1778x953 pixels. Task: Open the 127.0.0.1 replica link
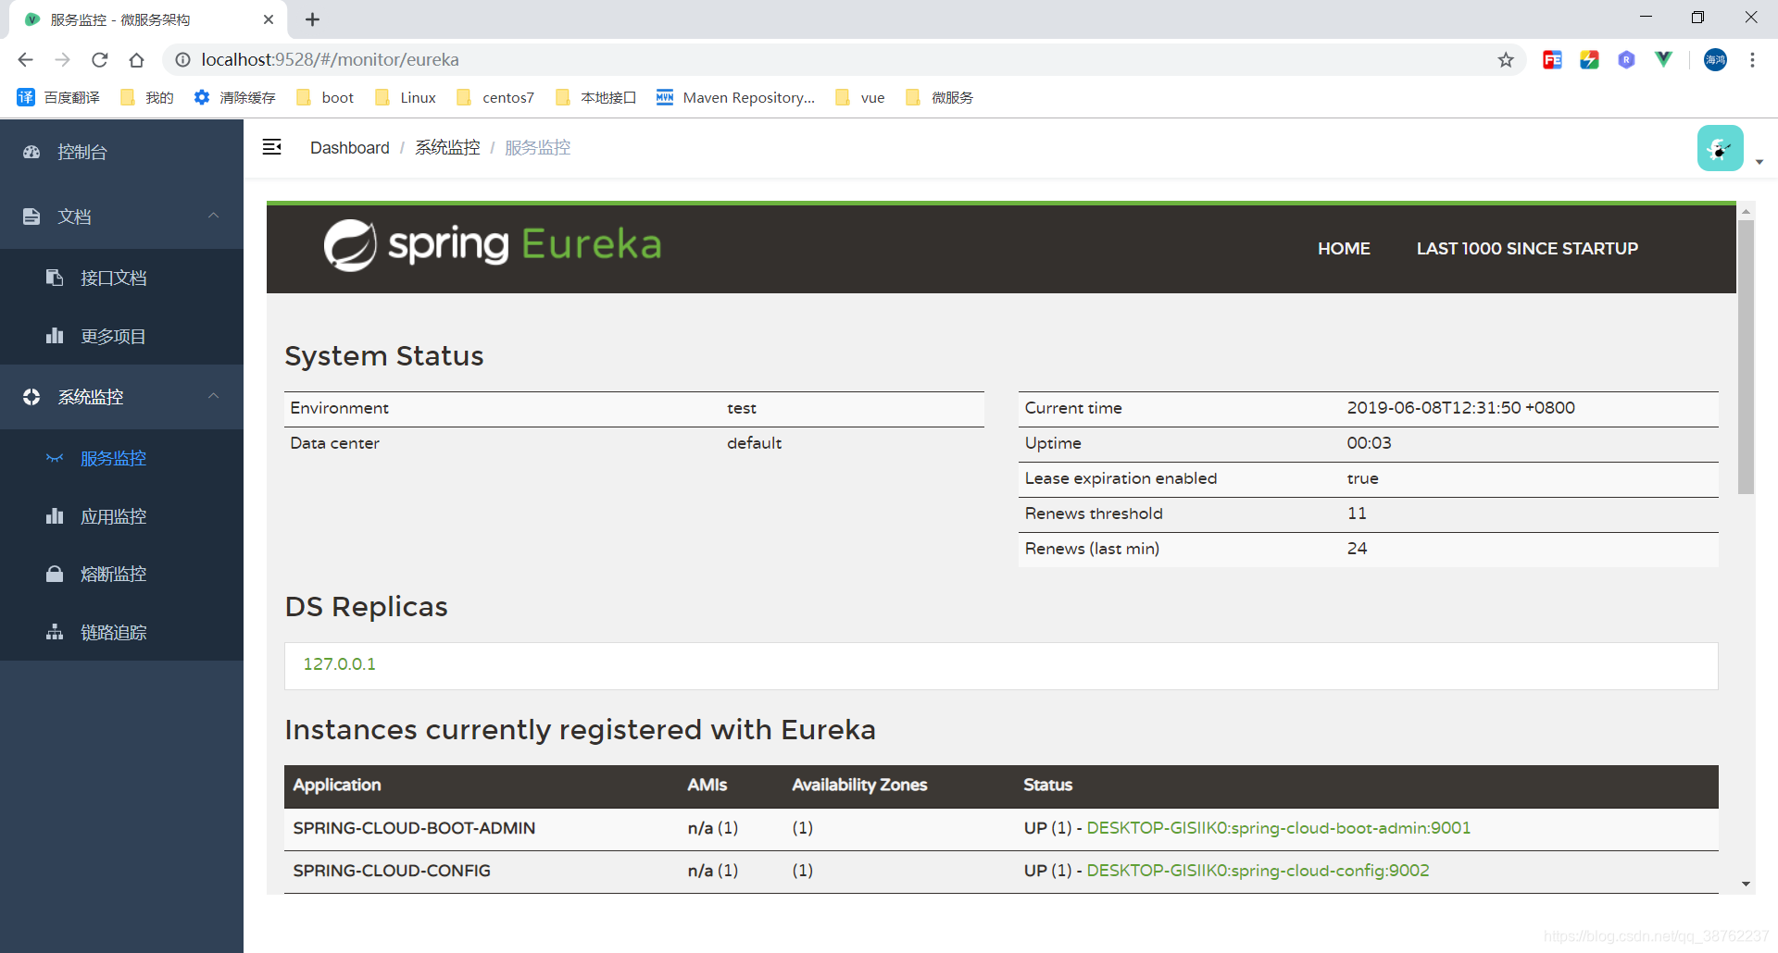(339, 664)
